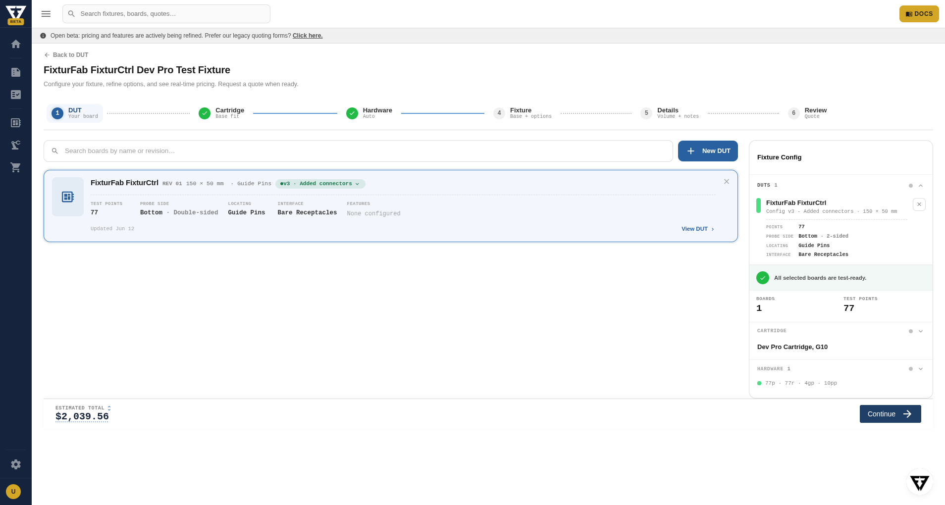Remove FixturFab FixturCtrl from Fixture Config

click(x=919, y=204)
